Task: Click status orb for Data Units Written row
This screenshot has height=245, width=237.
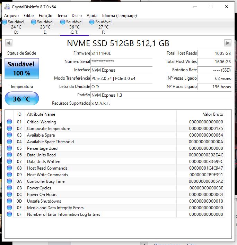Action: tap(9, 161)
